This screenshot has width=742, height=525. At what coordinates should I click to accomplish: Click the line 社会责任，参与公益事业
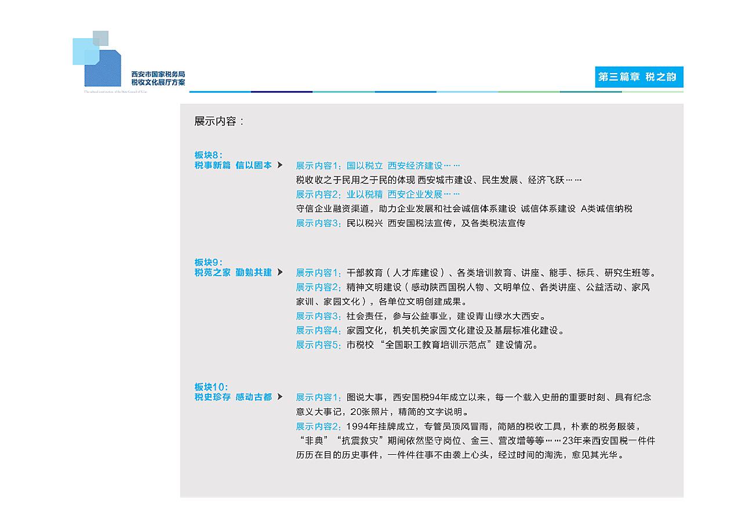tap(421, 316)
